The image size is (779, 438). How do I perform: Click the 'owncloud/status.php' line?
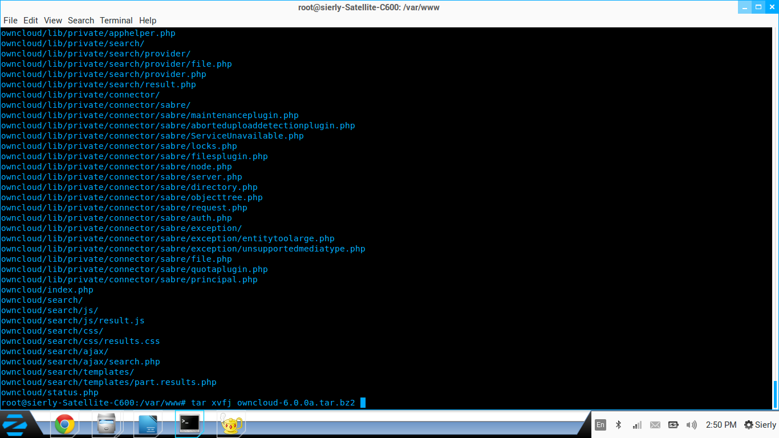pos(50,392)
